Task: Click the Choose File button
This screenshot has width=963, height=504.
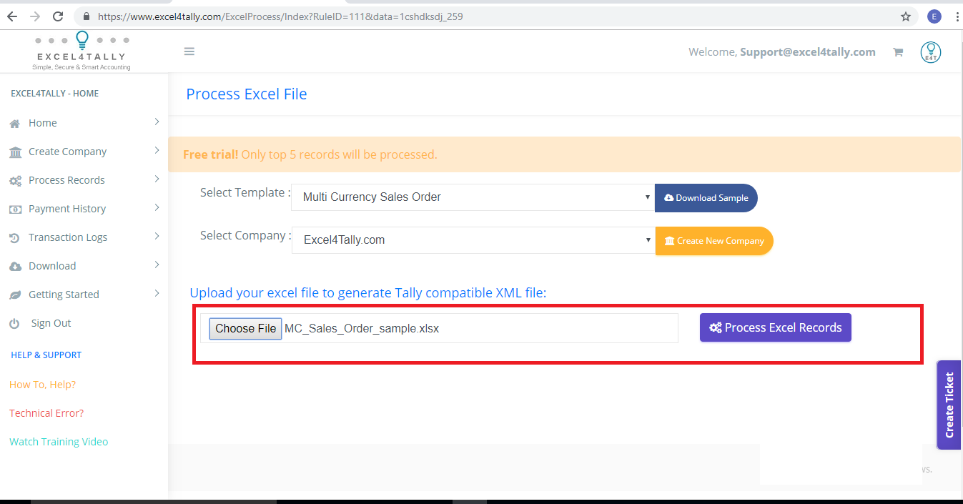Action: (246, 328)
